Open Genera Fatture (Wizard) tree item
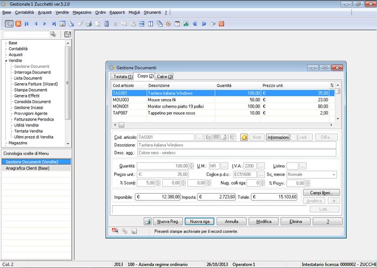 click(36, 84)
